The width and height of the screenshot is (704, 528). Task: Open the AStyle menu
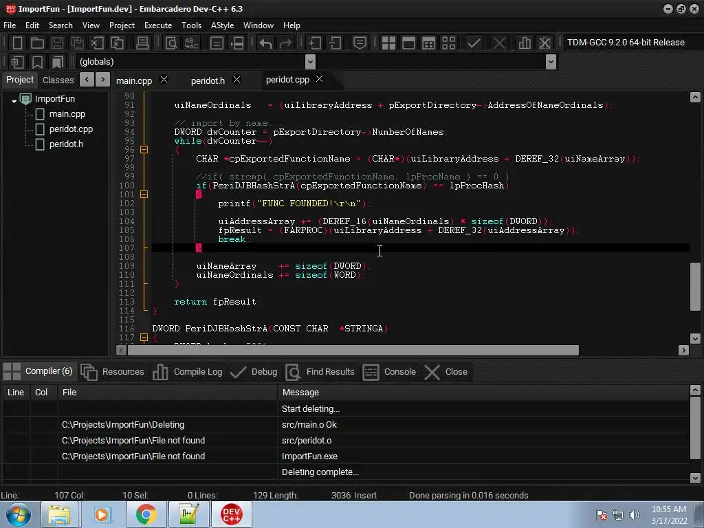[x=222, y=25]
